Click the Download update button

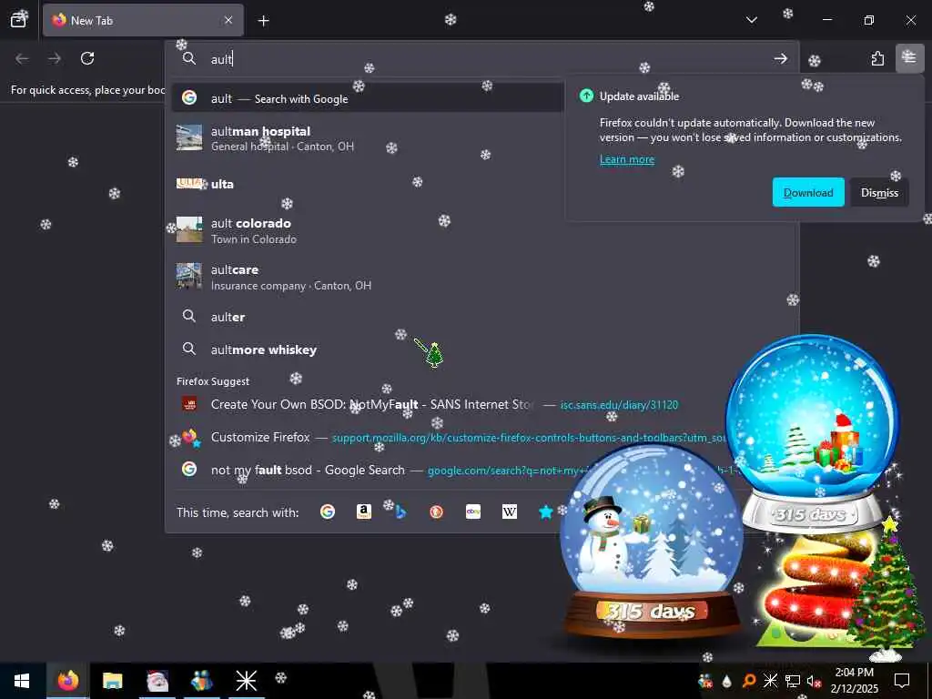click(x=808, y=193)
